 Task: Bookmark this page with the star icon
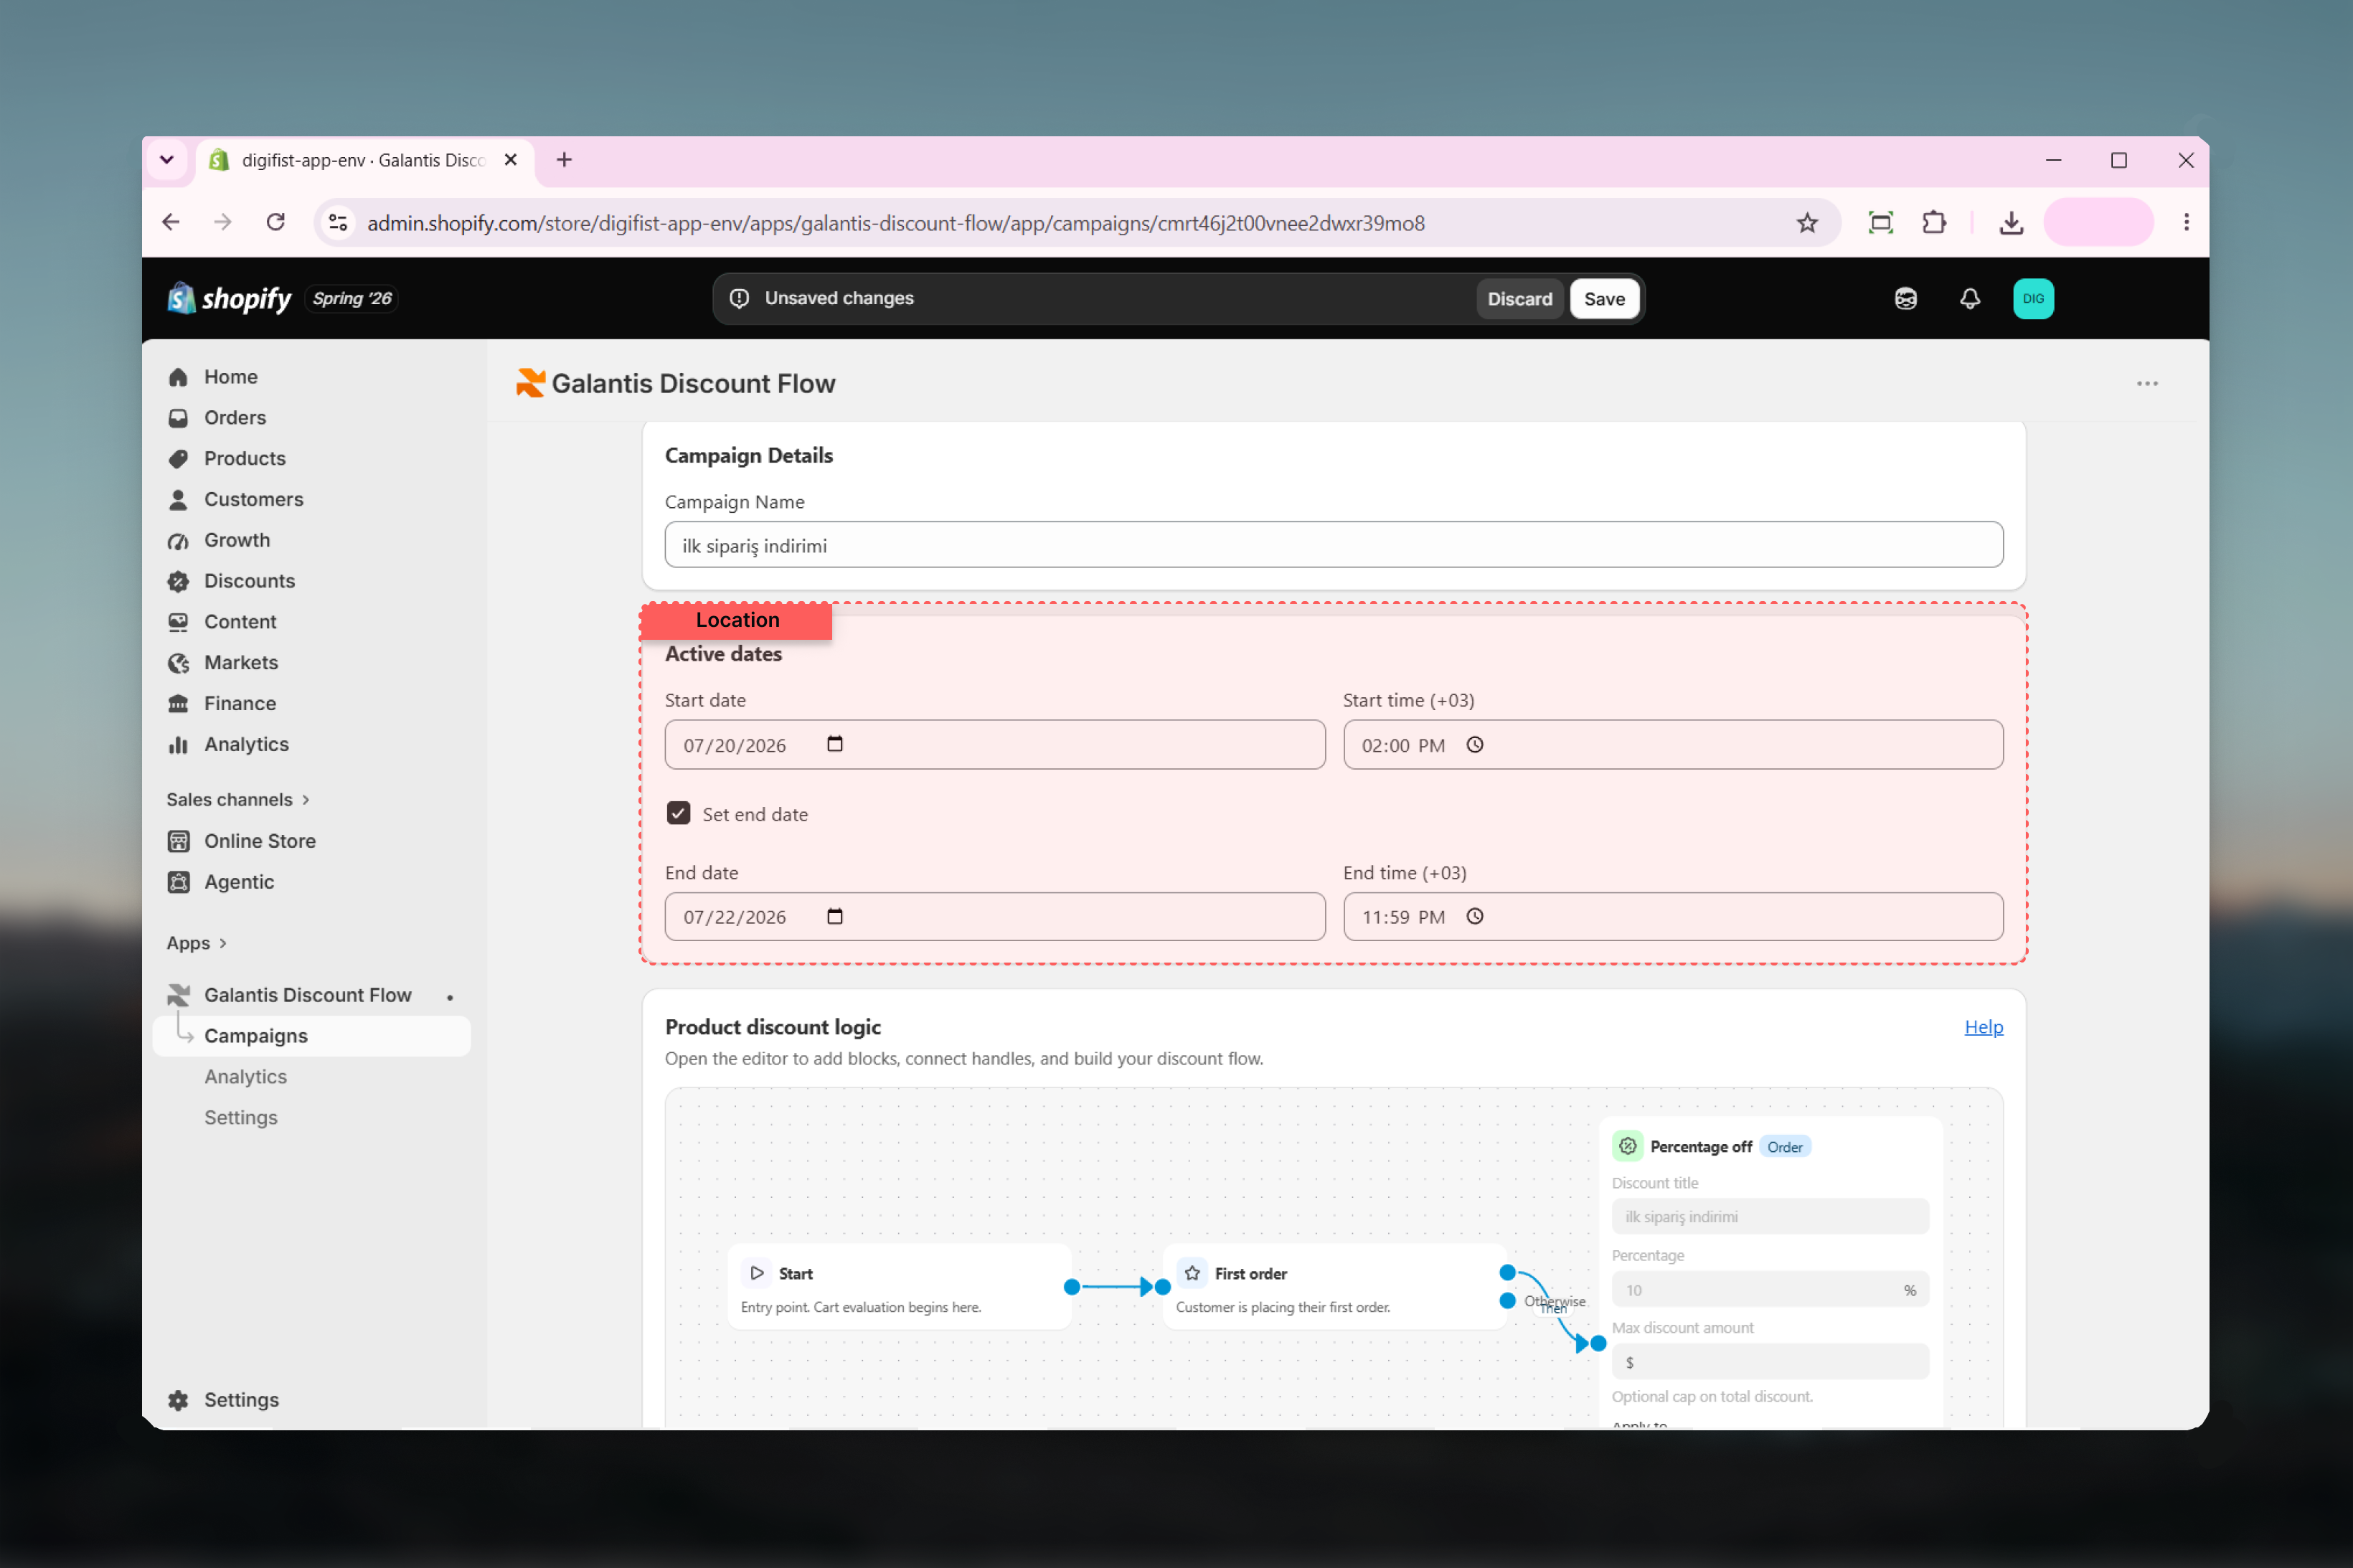point(1807,222)
